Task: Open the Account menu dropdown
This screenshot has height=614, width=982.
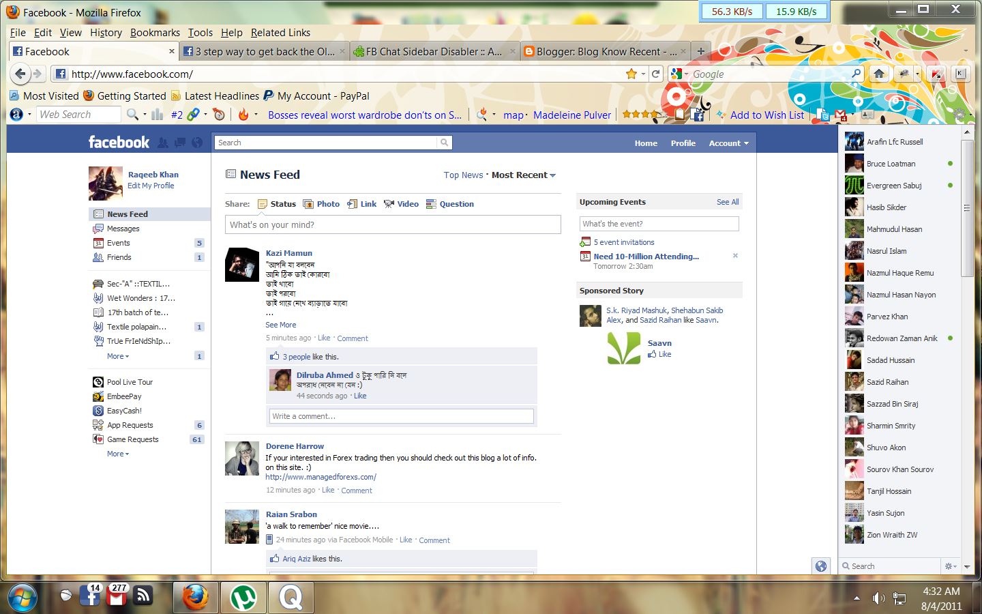Action: coord(728,143)
